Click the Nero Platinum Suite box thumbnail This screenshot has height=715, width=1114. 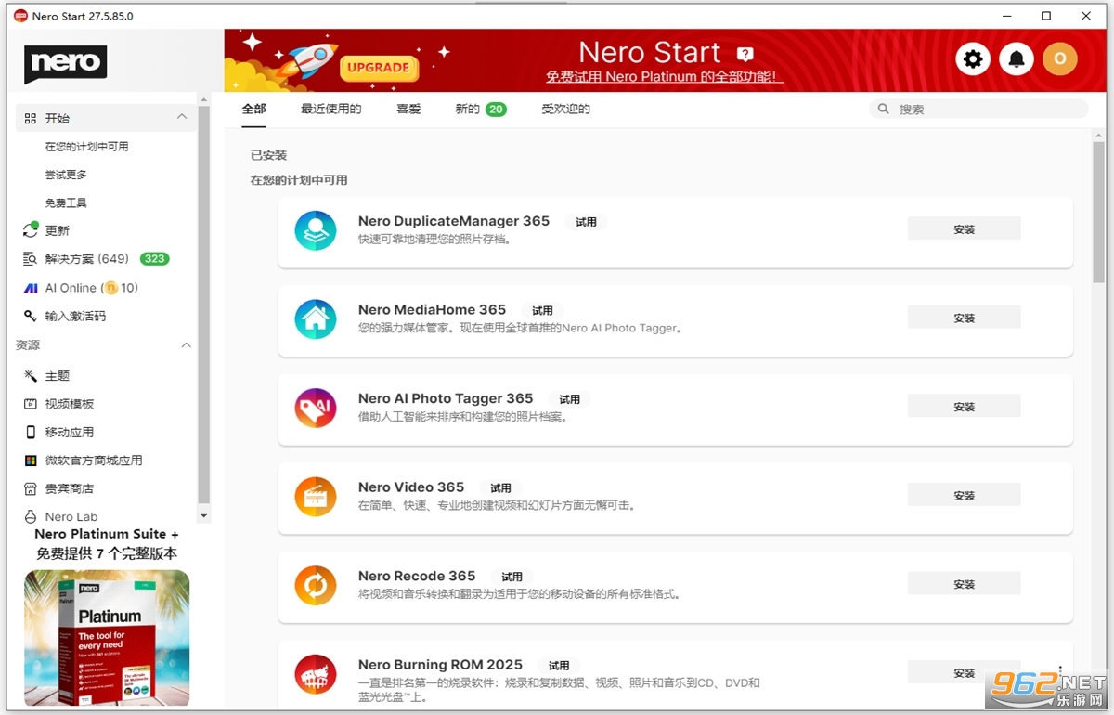(107, 638)
